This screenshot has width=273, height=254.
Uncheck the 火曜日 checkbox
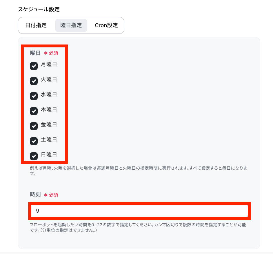click(34, 81)
